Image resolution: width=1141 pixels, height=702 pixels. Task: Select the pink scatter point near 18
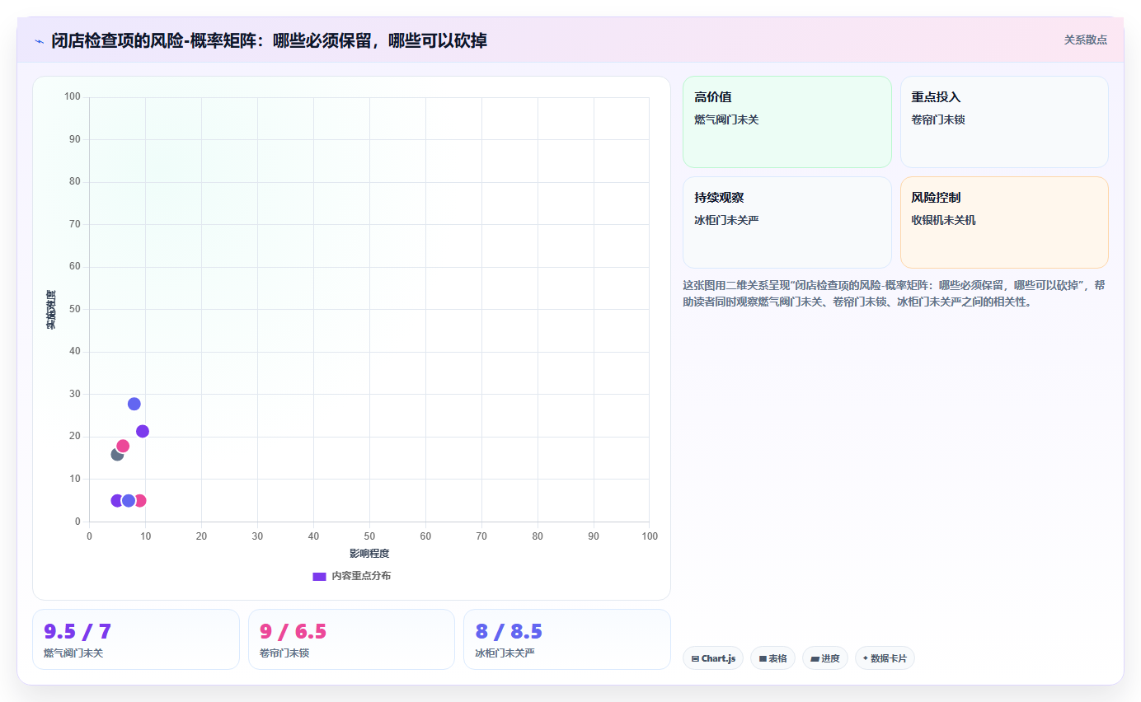pyautogui.click(x=123, y=446)
